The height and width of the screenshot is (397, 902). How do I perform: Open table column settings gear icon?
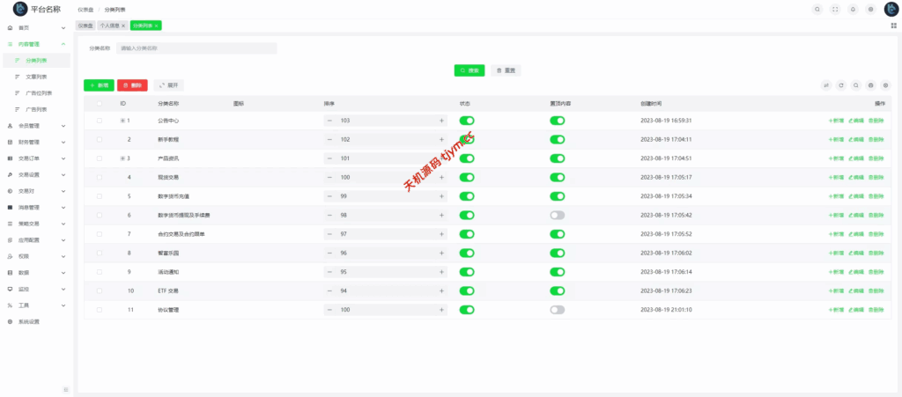click(885, 85)
